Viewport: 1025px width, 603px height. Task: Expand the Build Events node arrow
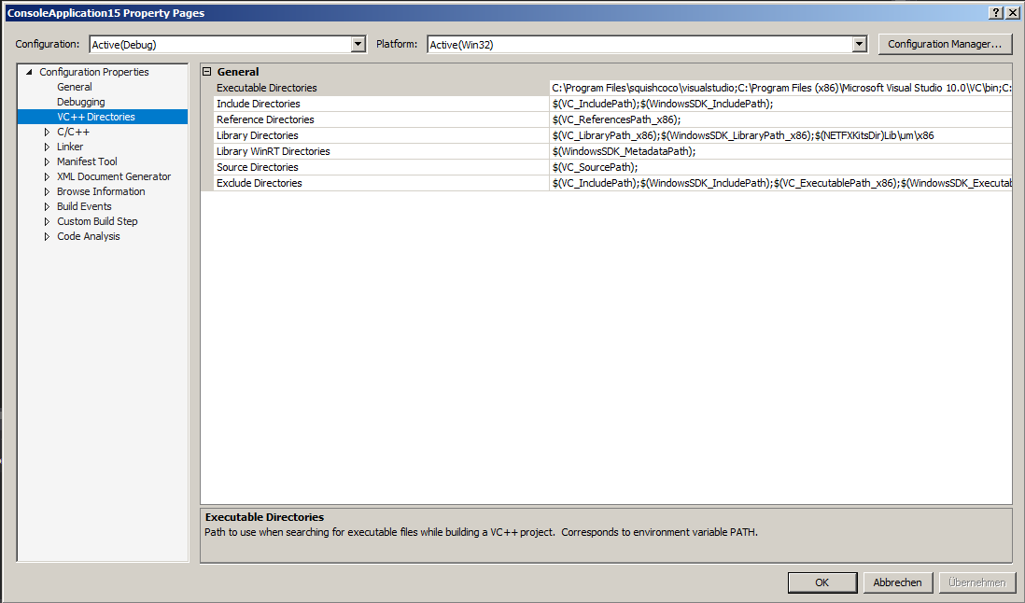[47, 206]
